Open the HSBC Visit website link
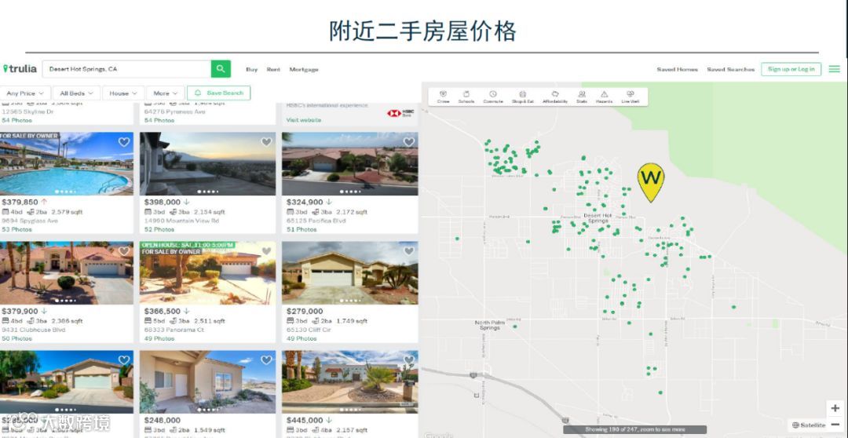 click(303, 120)
